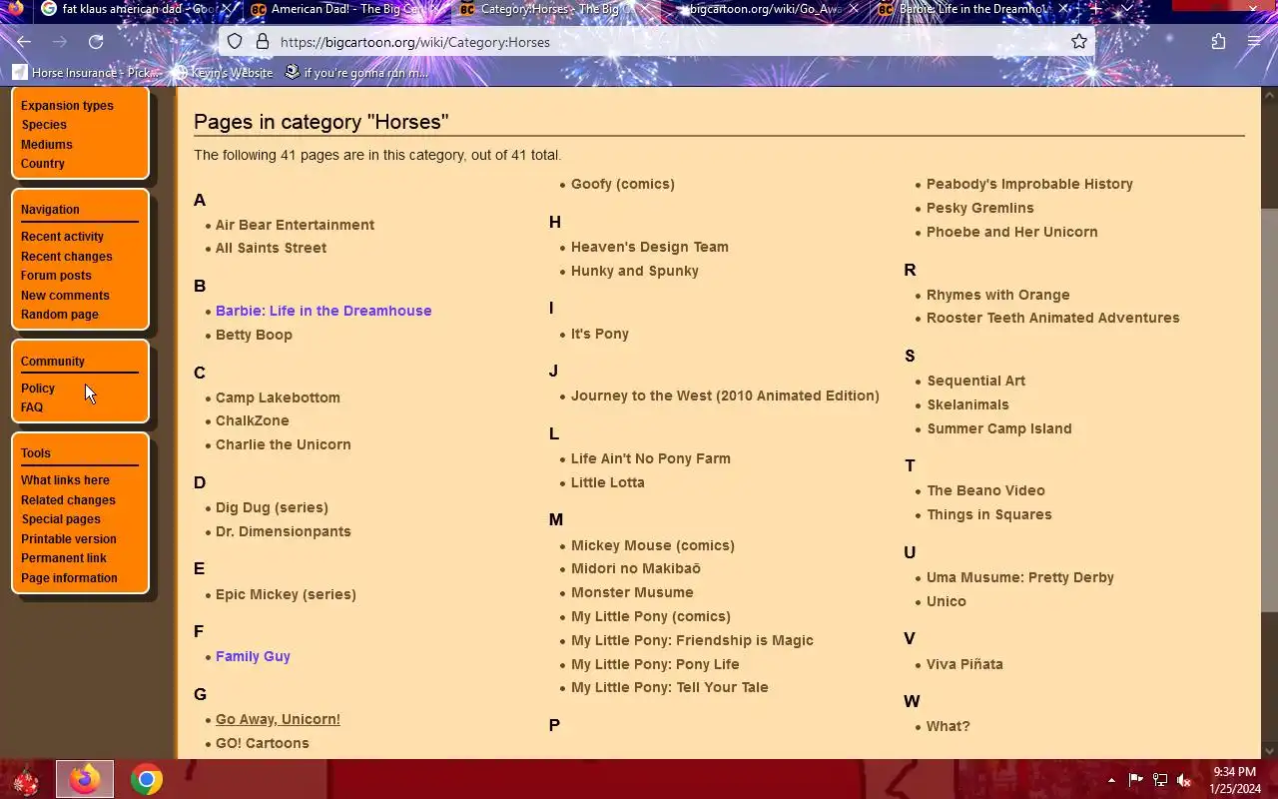Image resolution: width=1278 pixels, height=799 pixels.
Task: Show hidden system tray icons
Action: pos(1111,780)
